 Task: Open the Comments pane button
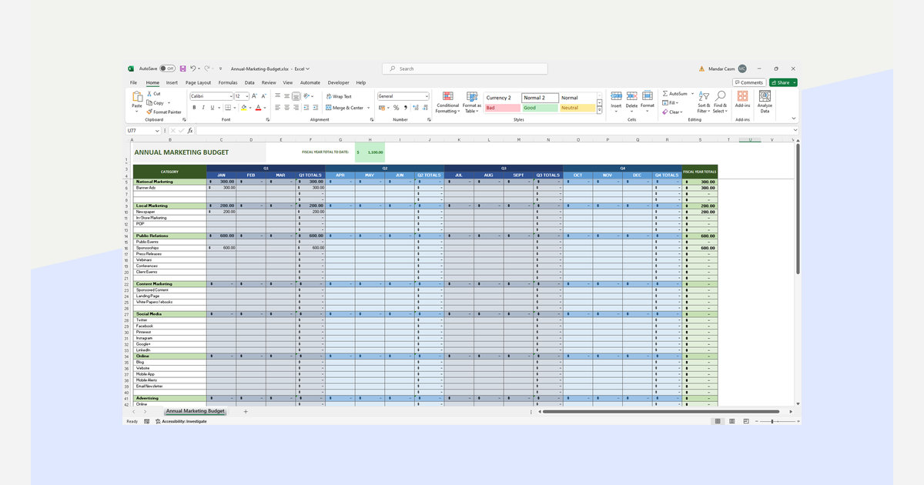click(x=748, y=82)
